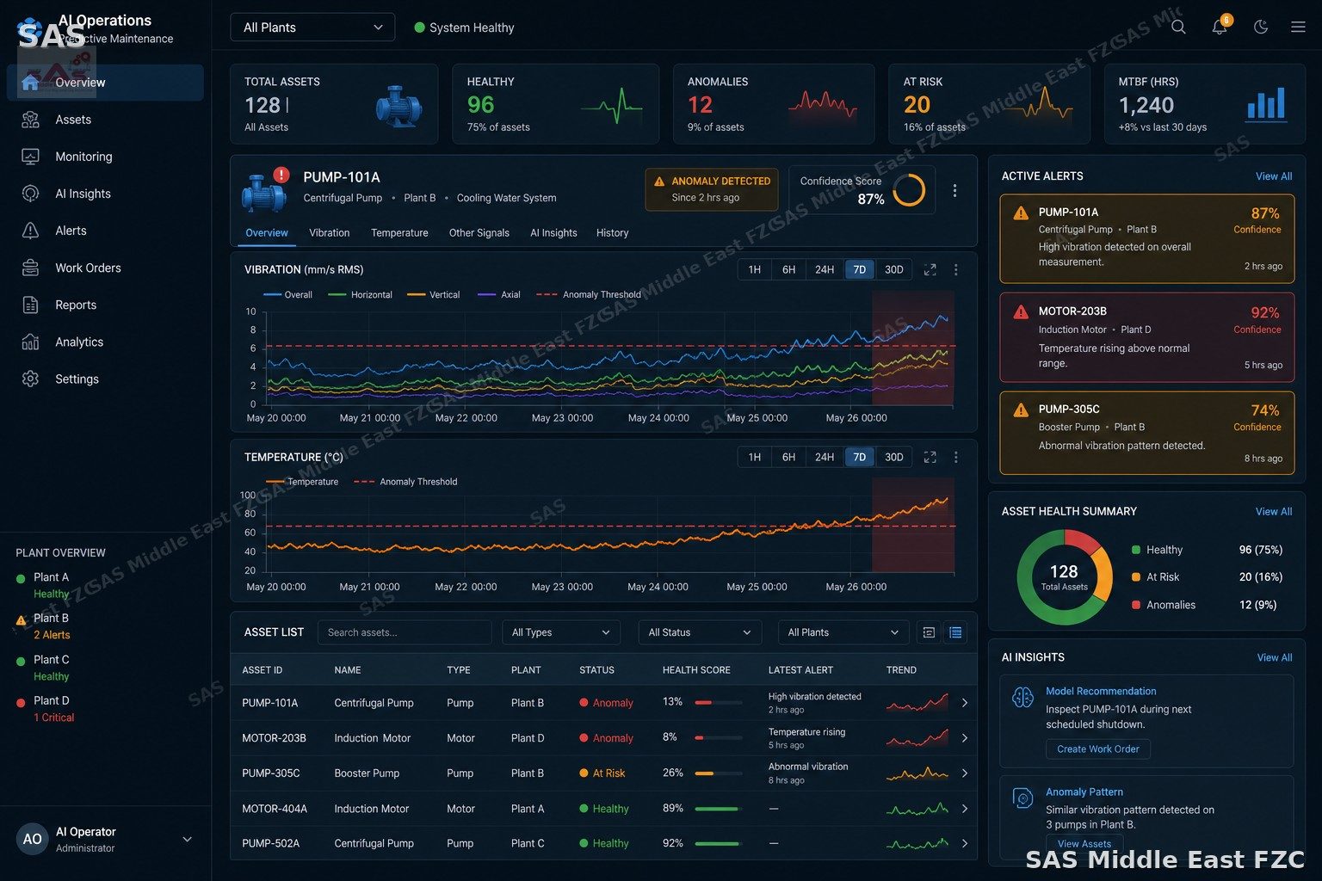Click View All in Active Alerts
This screenshot has height=881, width=1322.
click(1274, 176)
